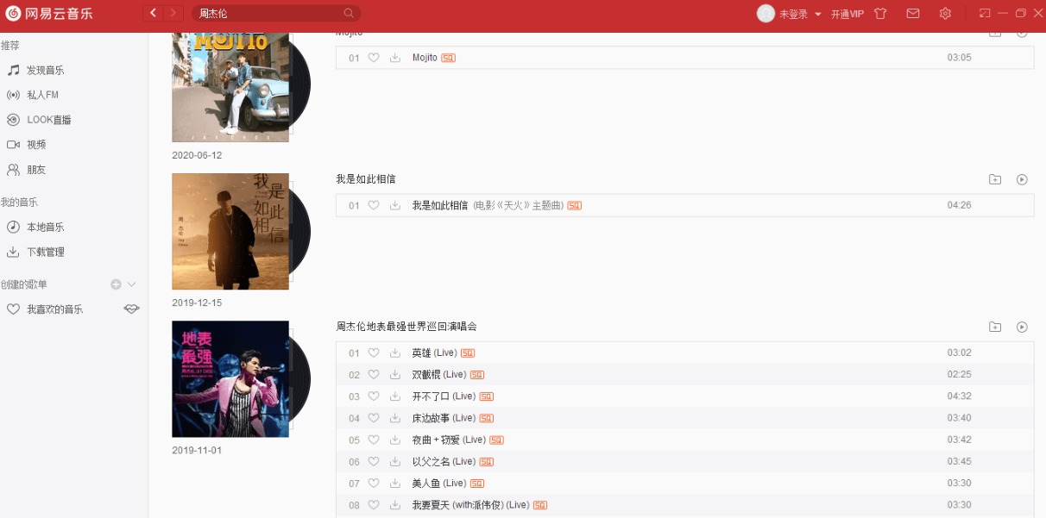Switch to mini mode using the title bar icon
The height and width of the screenshot is (518, 1046).
[x=985, y=13]
